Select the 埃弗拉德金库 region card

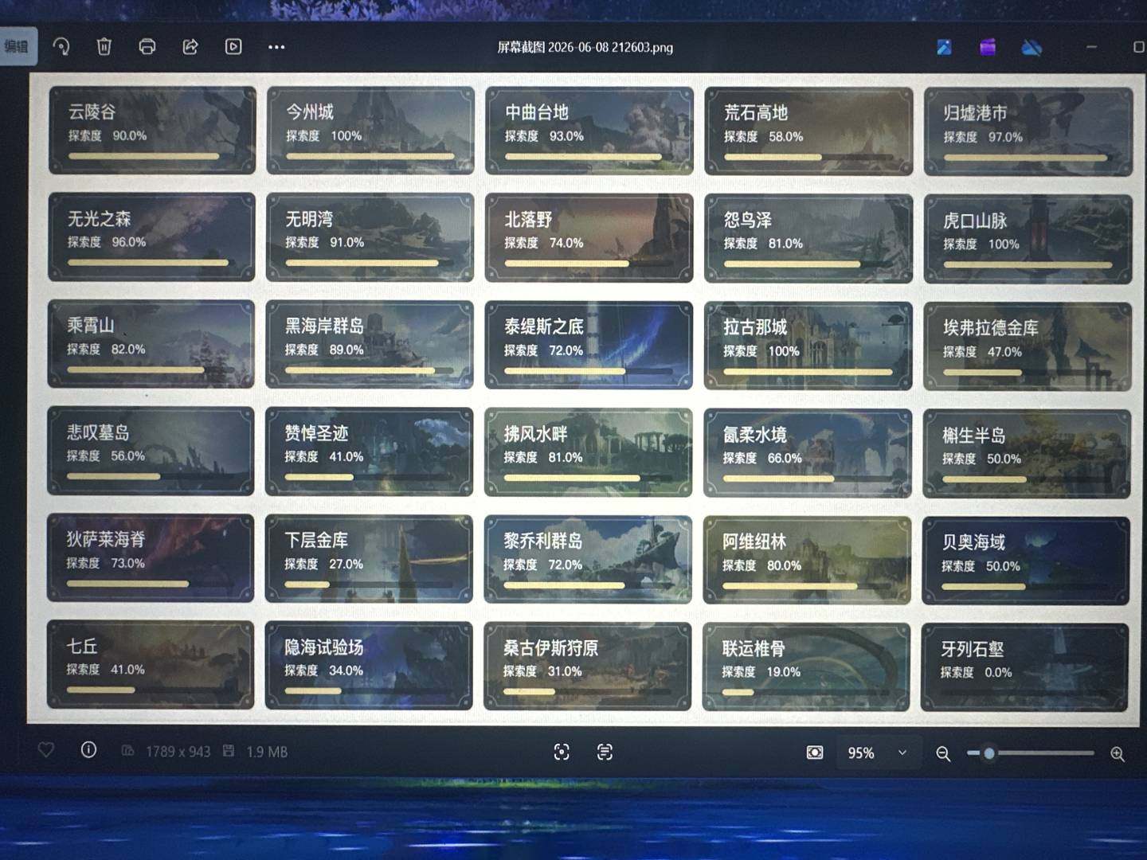point(1028,346)
